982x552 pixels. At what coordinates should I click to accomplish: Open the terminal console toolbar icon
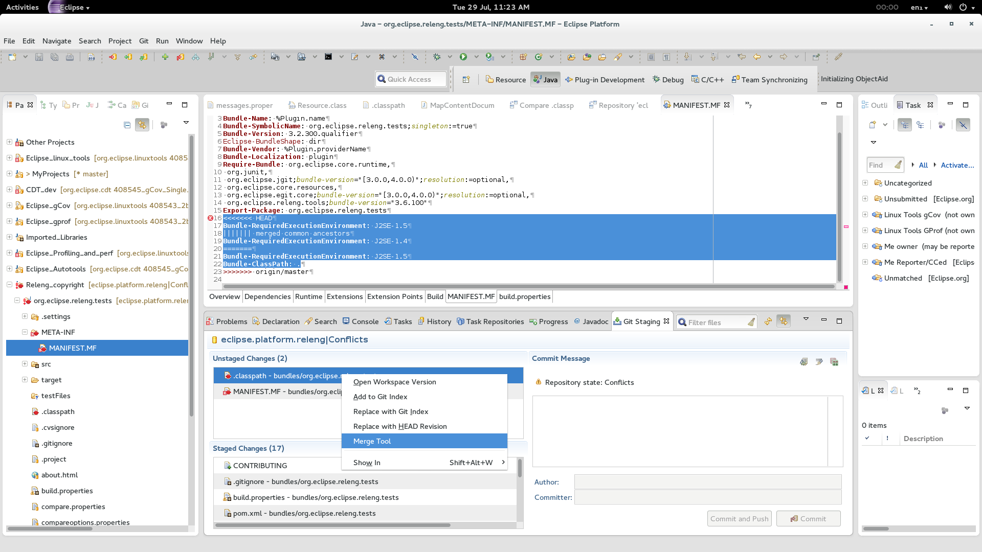pyautogui.click(x=328, y=57)
